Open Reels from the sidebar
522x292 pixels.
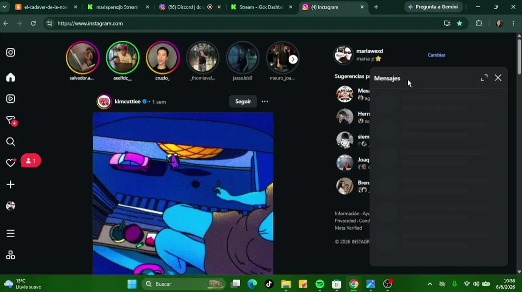pos(11,99)
